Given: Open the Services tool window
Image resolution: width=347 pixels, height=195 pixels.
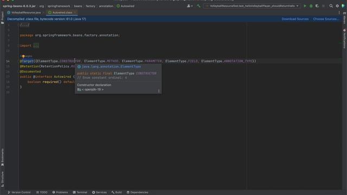Looking at the screenshot, I should tap(99, 192).
